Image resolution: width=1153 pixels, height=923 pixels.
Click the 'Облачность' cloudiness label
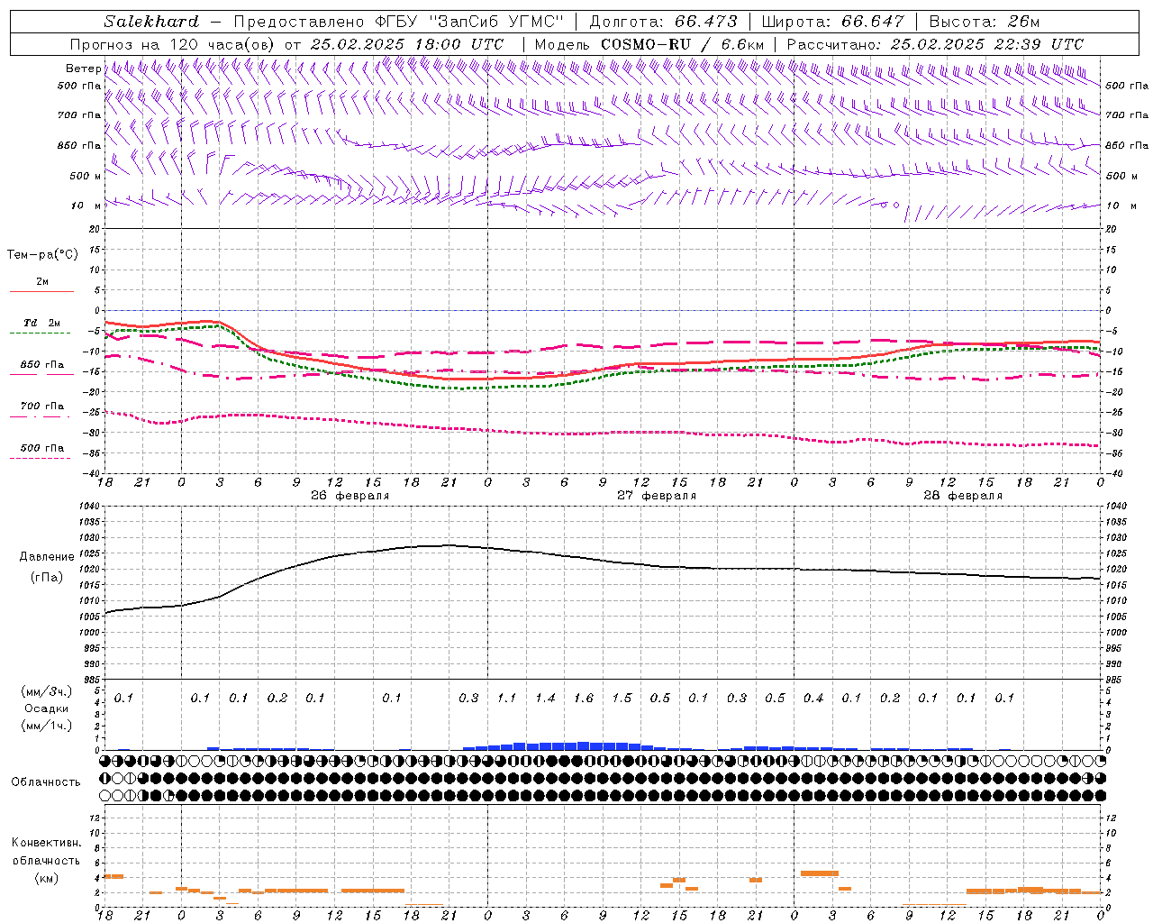46,782
